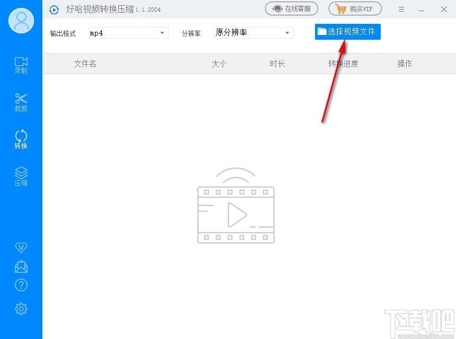Click the 文件名 column header

(x=85, y=64)
